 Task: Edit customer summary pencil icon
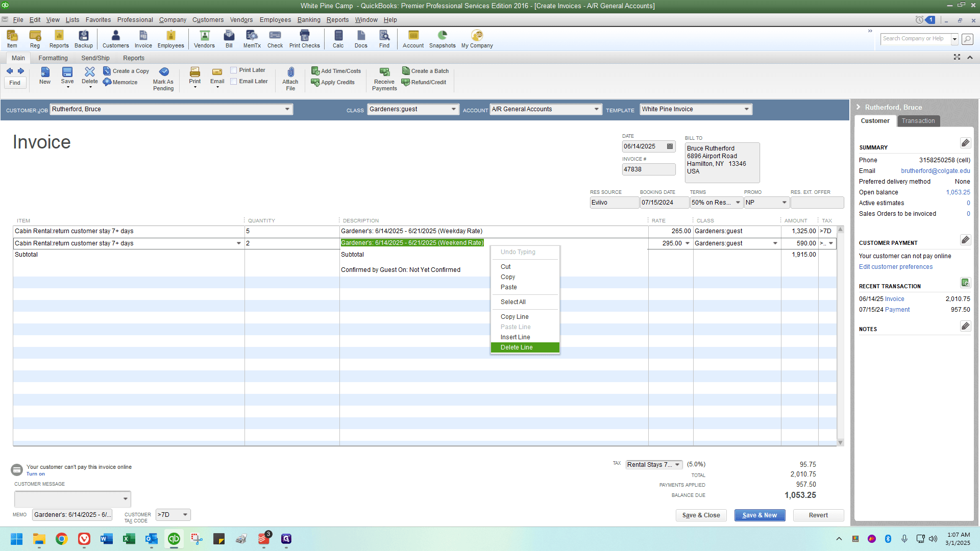pos(965,143)
